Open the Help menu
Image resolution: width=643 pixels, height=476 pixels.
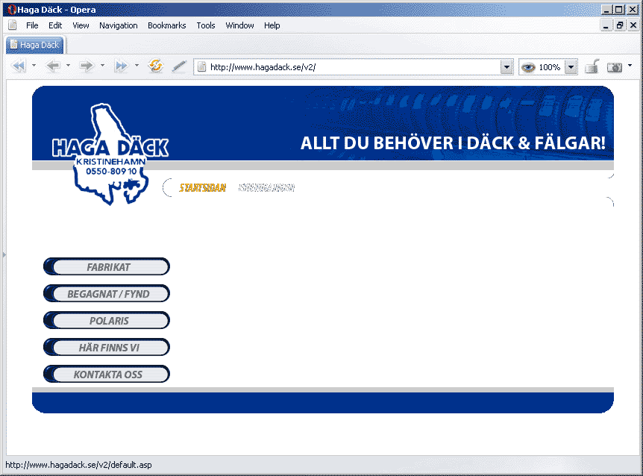[272, 25]
